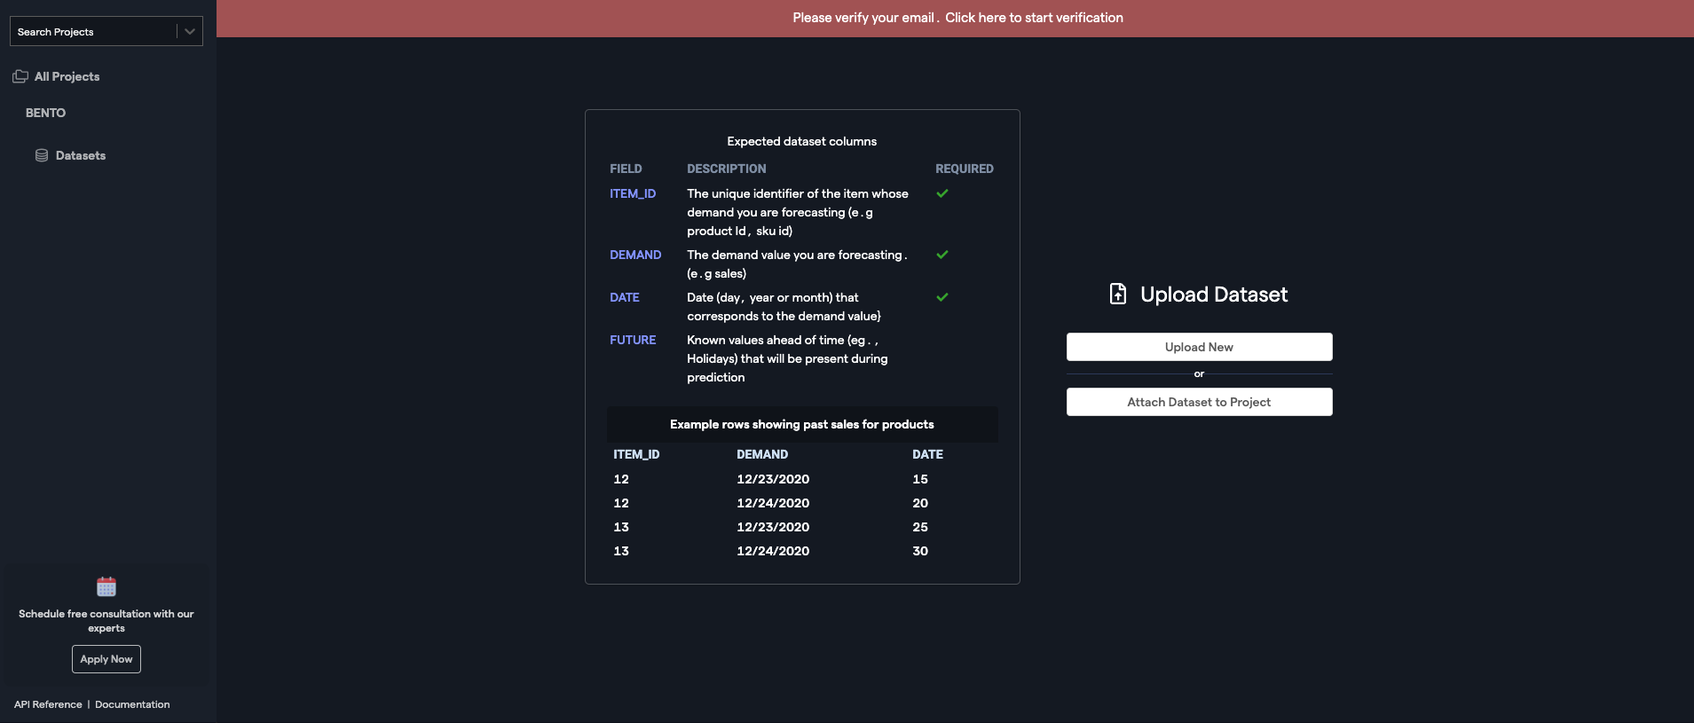Click the Upload Dataset heading text
This screenshot has height=723, width=1694.
[1214, 295]
